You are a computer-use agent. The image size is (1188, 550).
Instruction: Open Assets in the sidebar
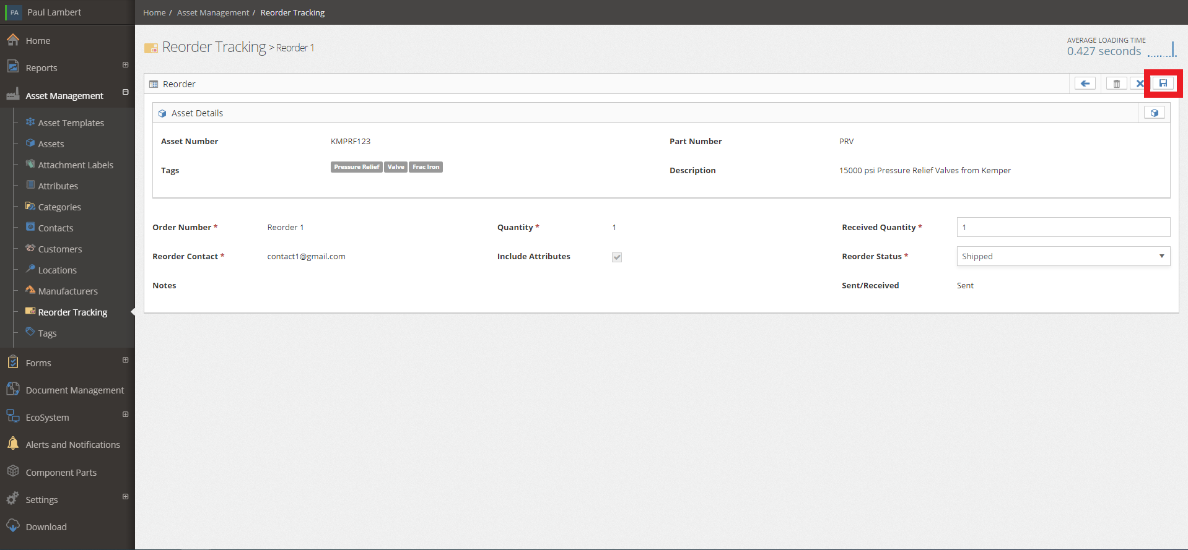coord(51,144)
